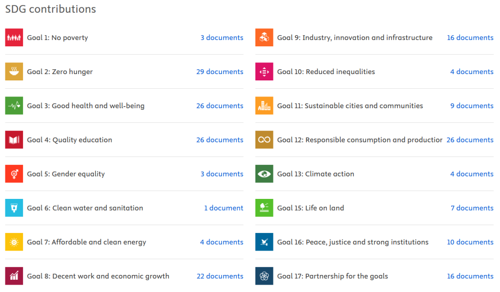
Task: Select the Goal 10 Reduced inequalities label
Action: point(326,72)
